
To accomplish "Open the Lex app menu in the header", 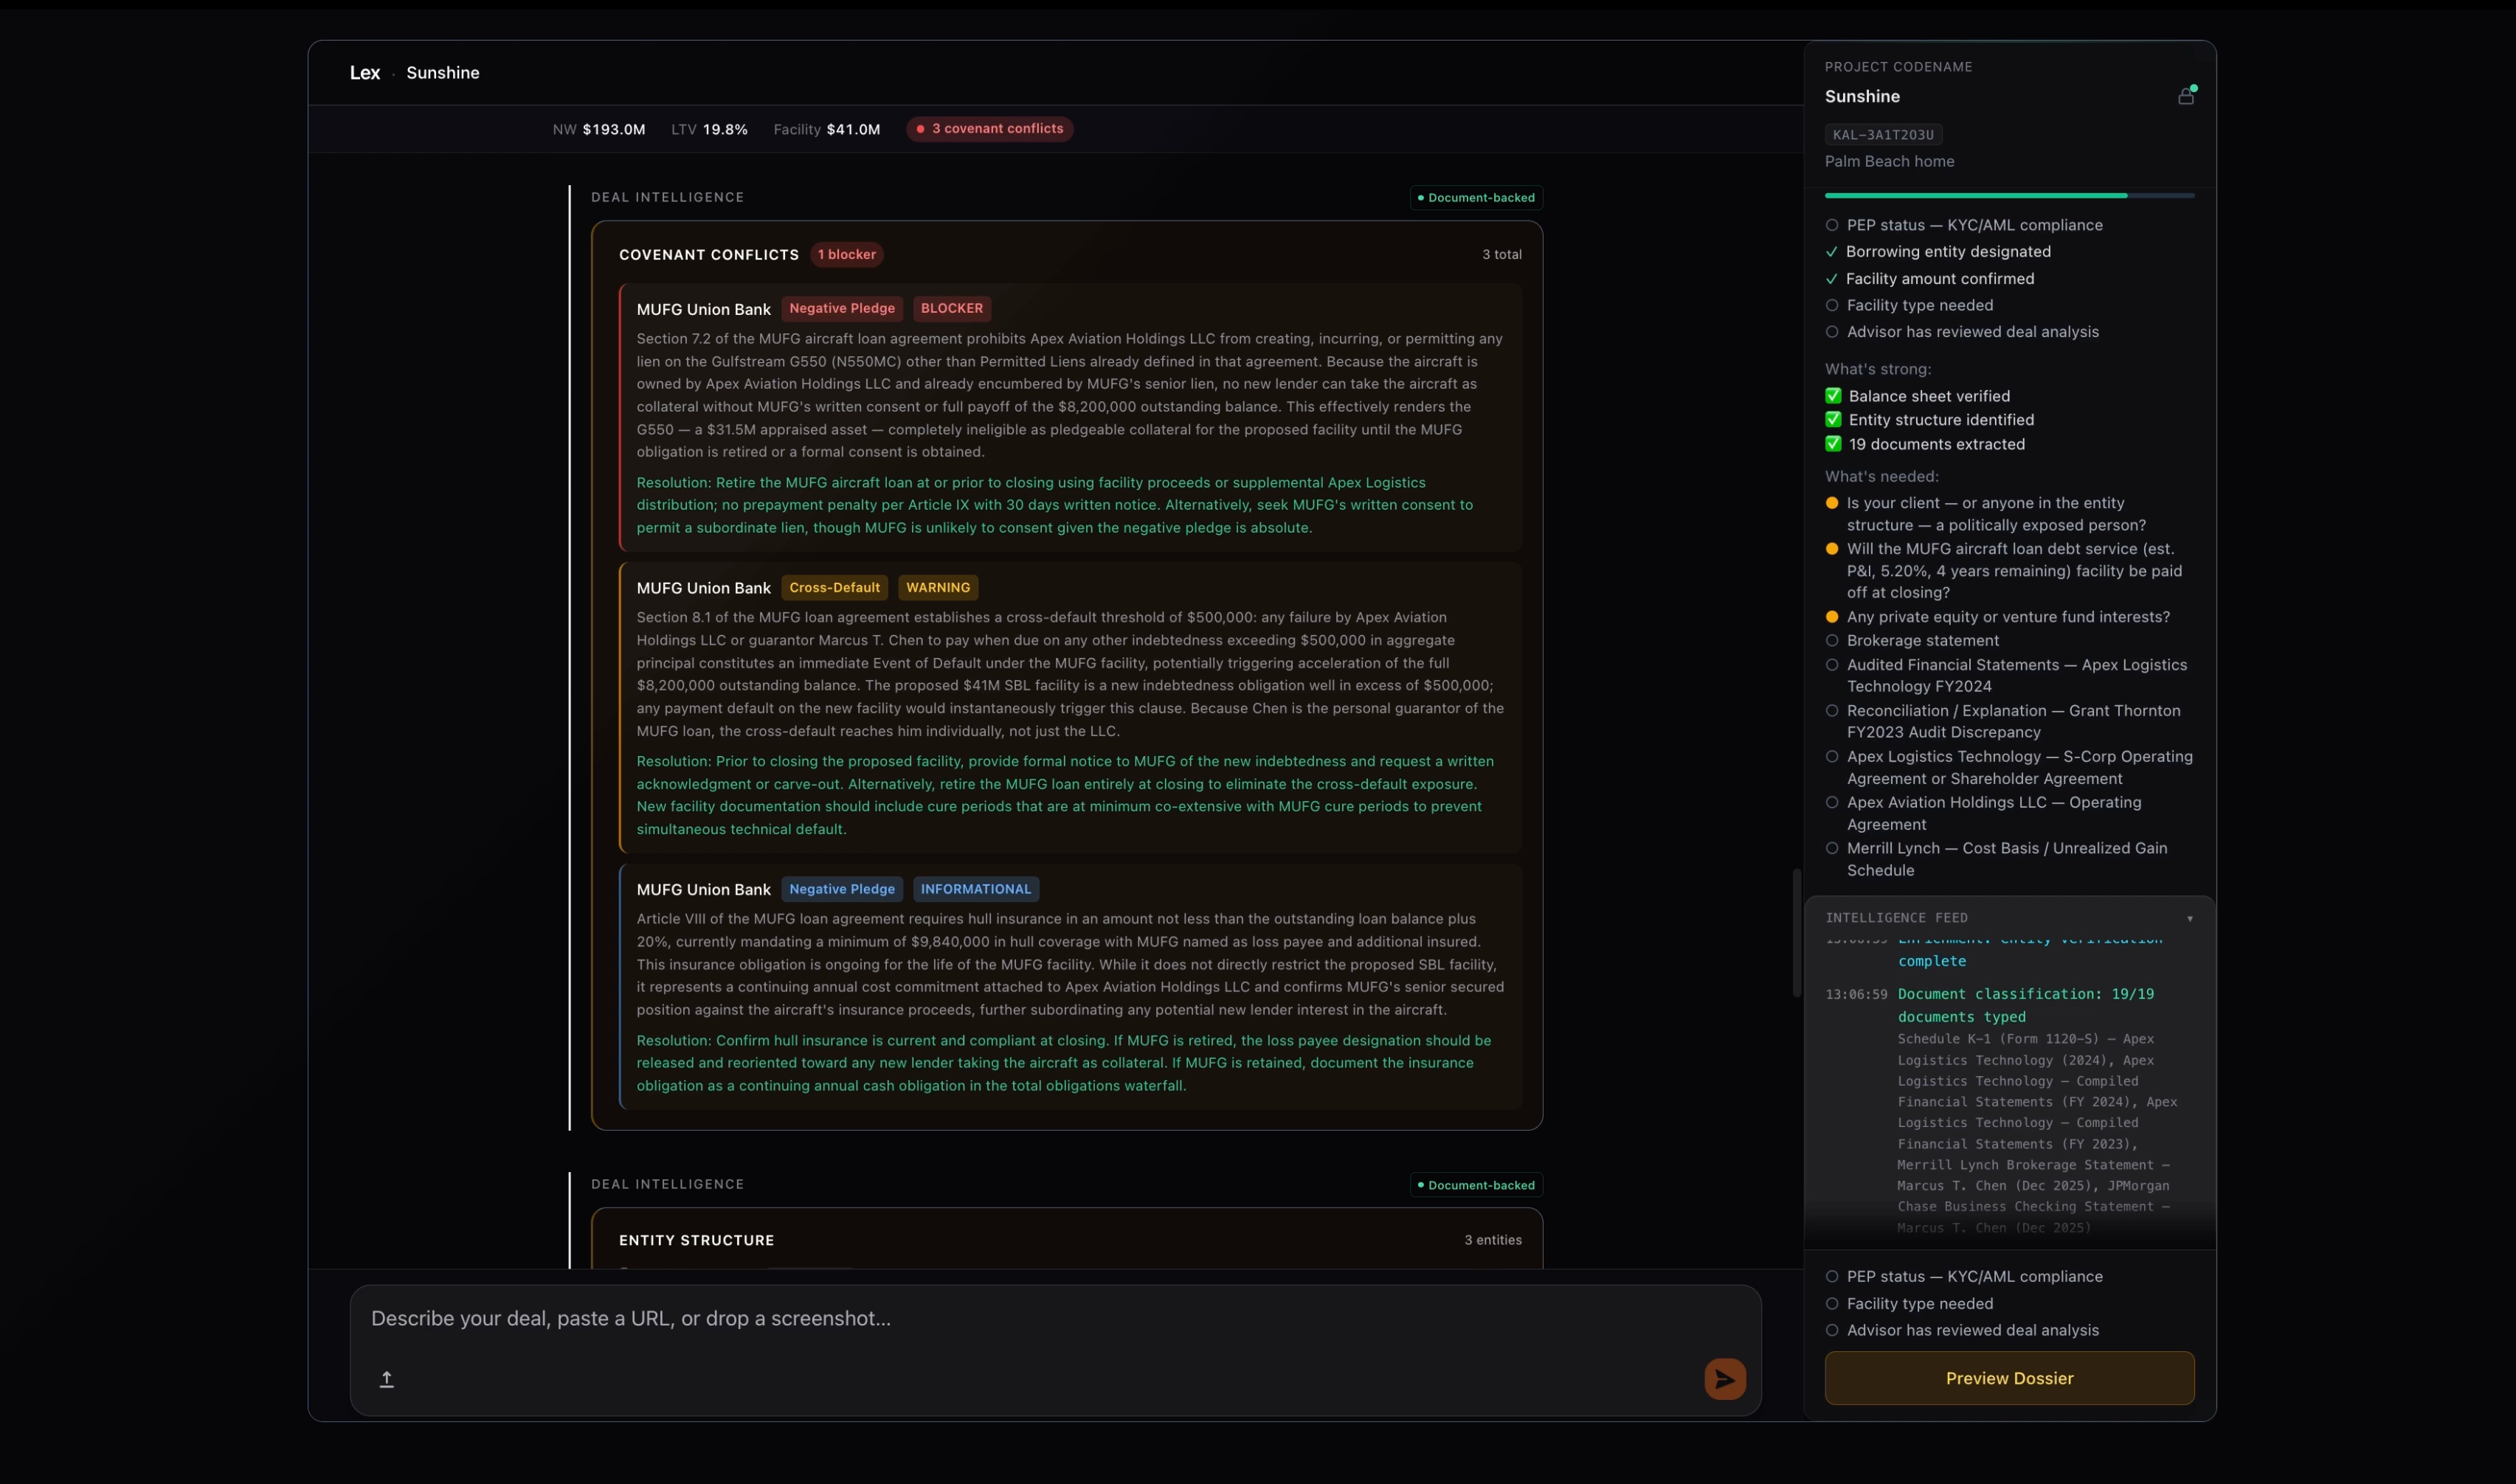I will (x=364, y=72).
